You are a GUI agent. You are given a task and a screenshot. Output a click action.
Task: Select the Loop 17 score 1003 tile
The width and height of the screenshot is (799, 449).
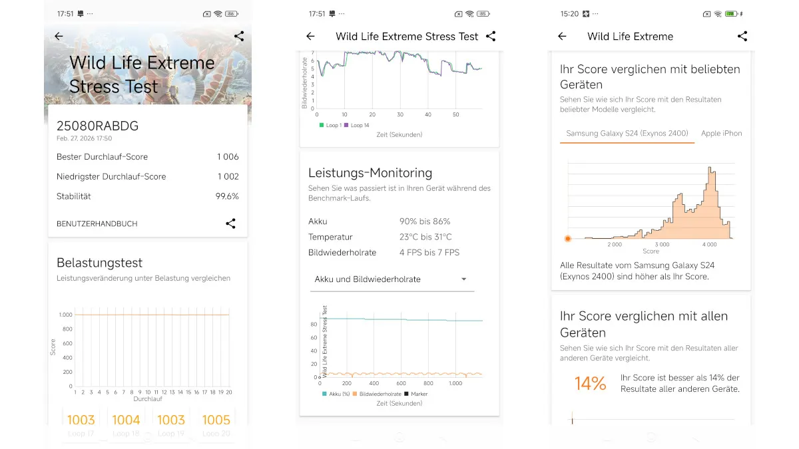81,422
